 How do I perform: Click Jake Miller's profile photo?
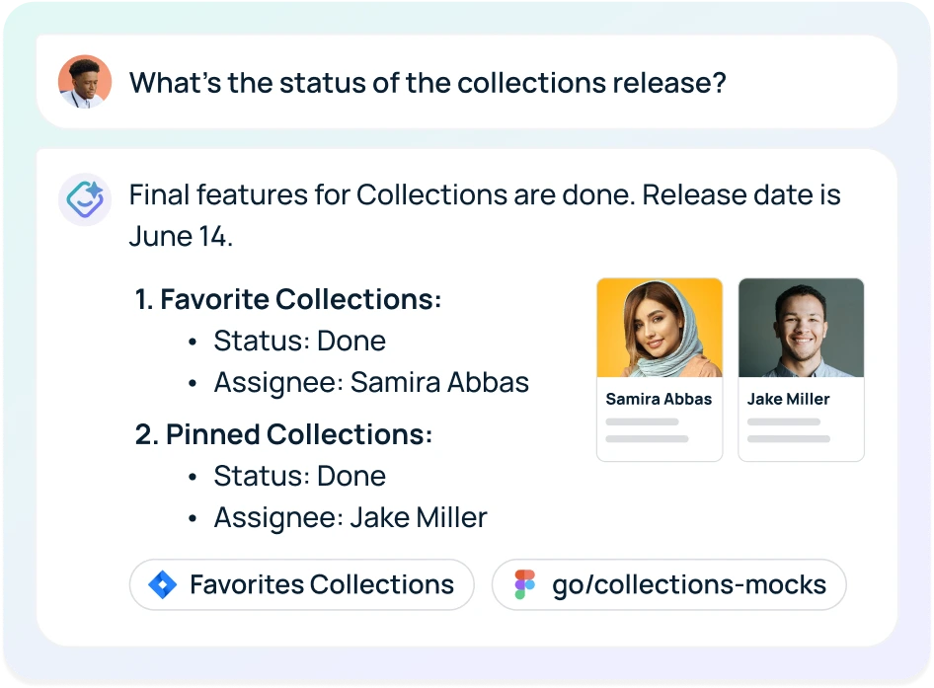click(801, 327)
